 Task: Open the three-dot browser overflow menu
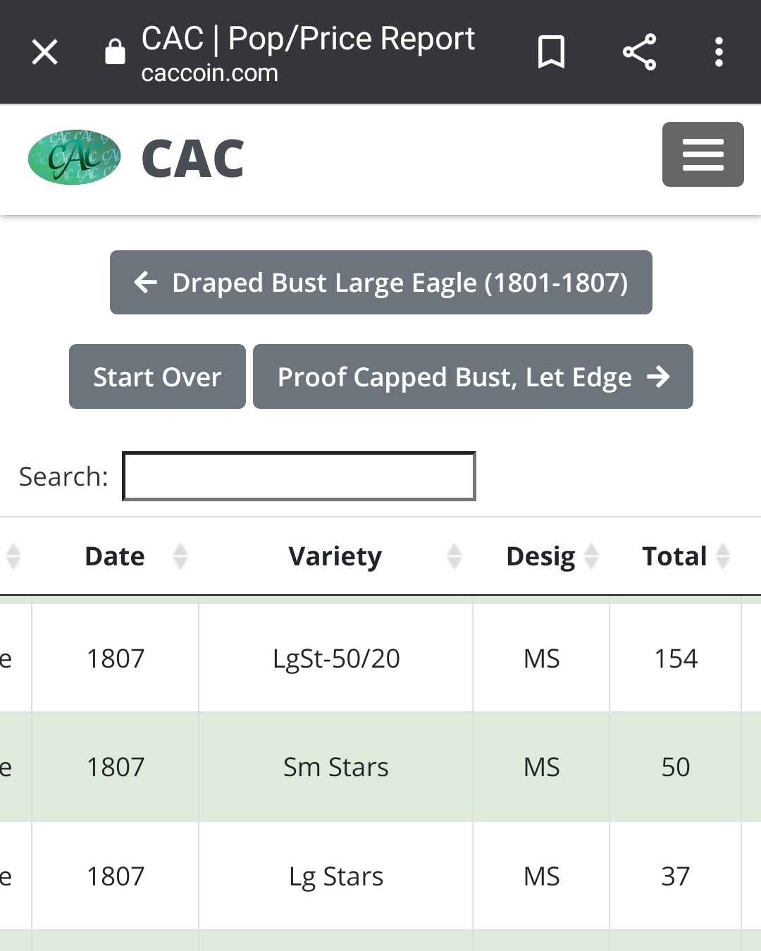coord(719,52)
